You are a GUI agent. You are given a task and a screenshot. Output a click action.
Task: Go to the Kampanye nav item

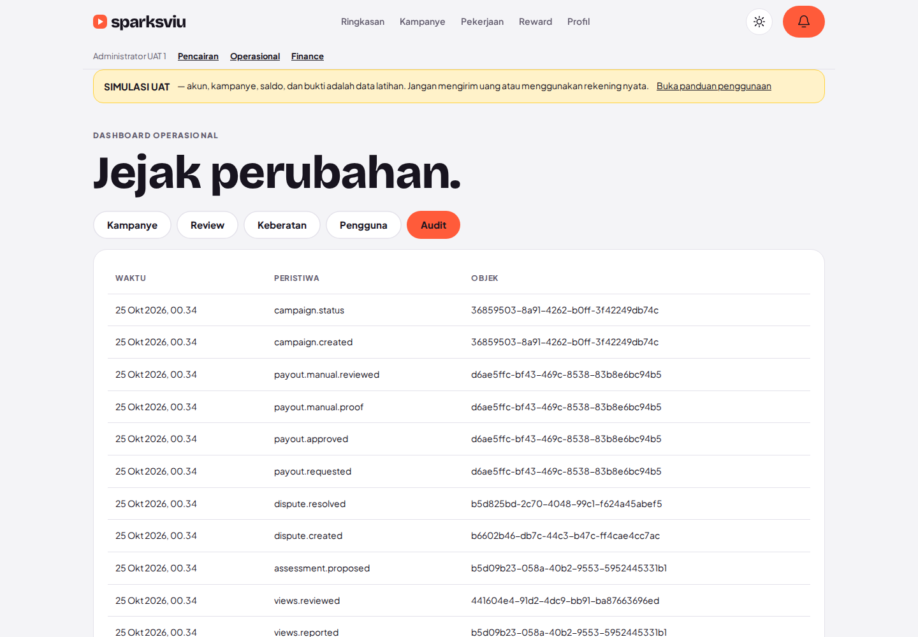(x=423, y=22)
